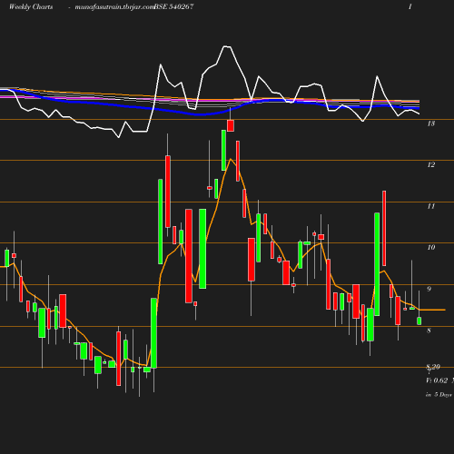Click the munafasutra.com watermark text
The image size is (454, 454).
(114, 7)
